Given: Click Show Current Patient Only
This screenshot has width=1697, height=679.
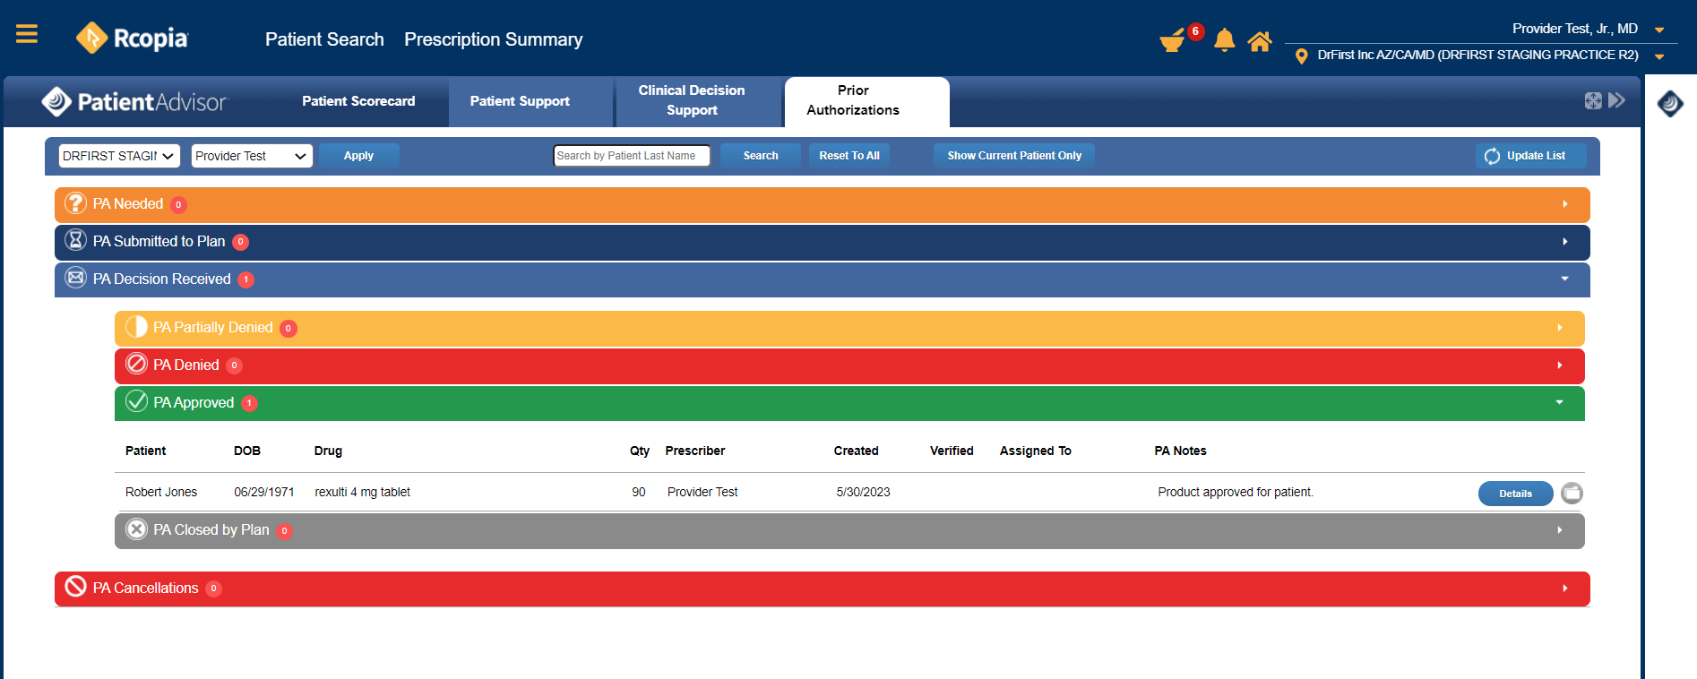Looking at the screenshot, I should coord(1014,156).
